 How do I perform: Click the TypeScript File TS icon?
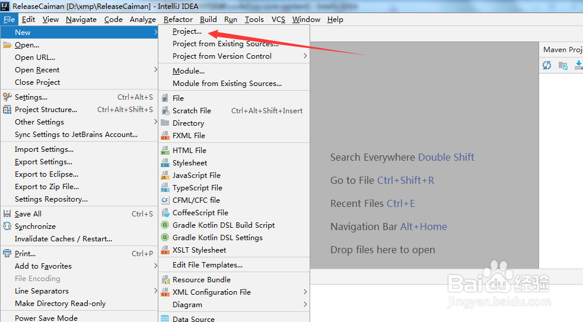pyautogui.click(x=165, y=188)
